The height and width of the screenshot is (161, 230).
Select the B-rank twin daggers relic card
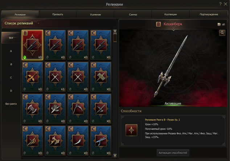(x=32, y=45)
